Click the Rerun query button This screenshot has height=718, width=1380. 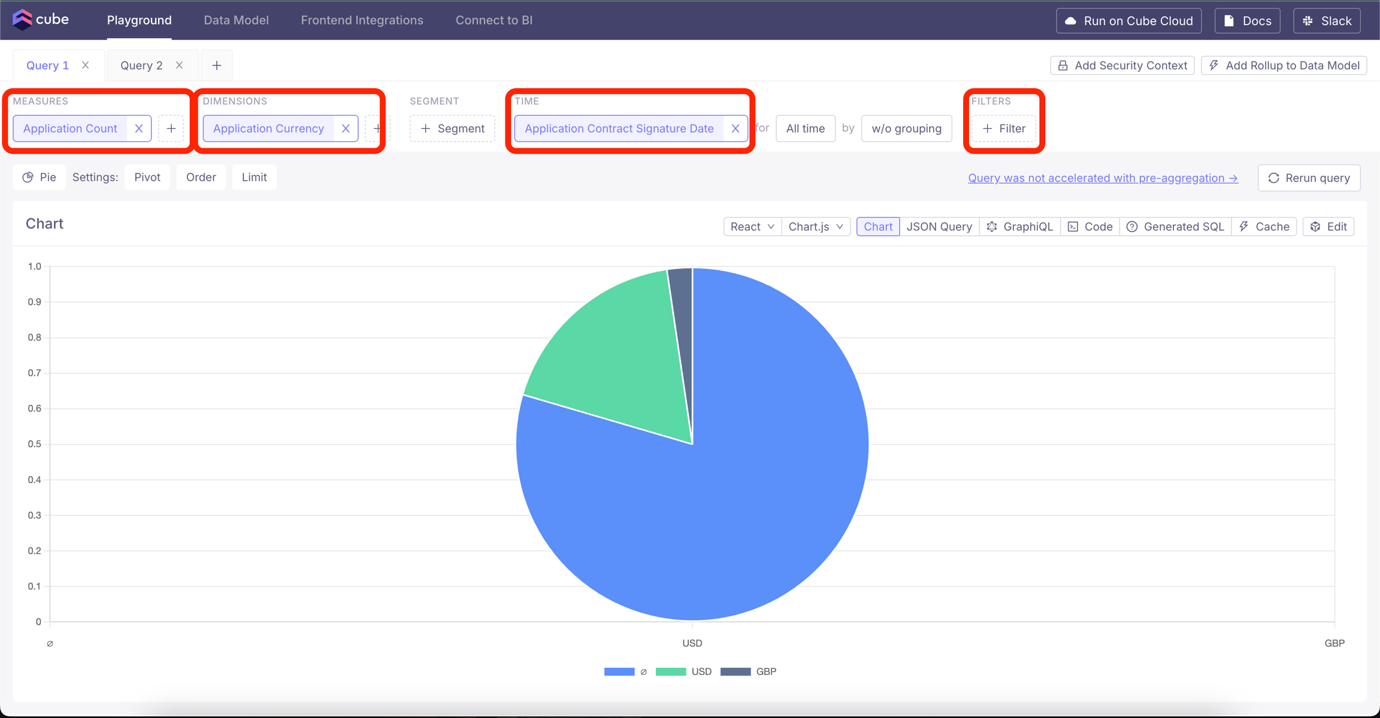1309,178
